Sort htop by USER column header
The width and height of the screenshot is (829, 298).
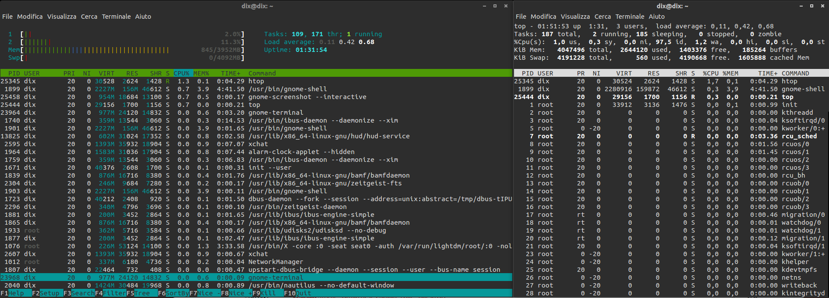pos(32,73)
